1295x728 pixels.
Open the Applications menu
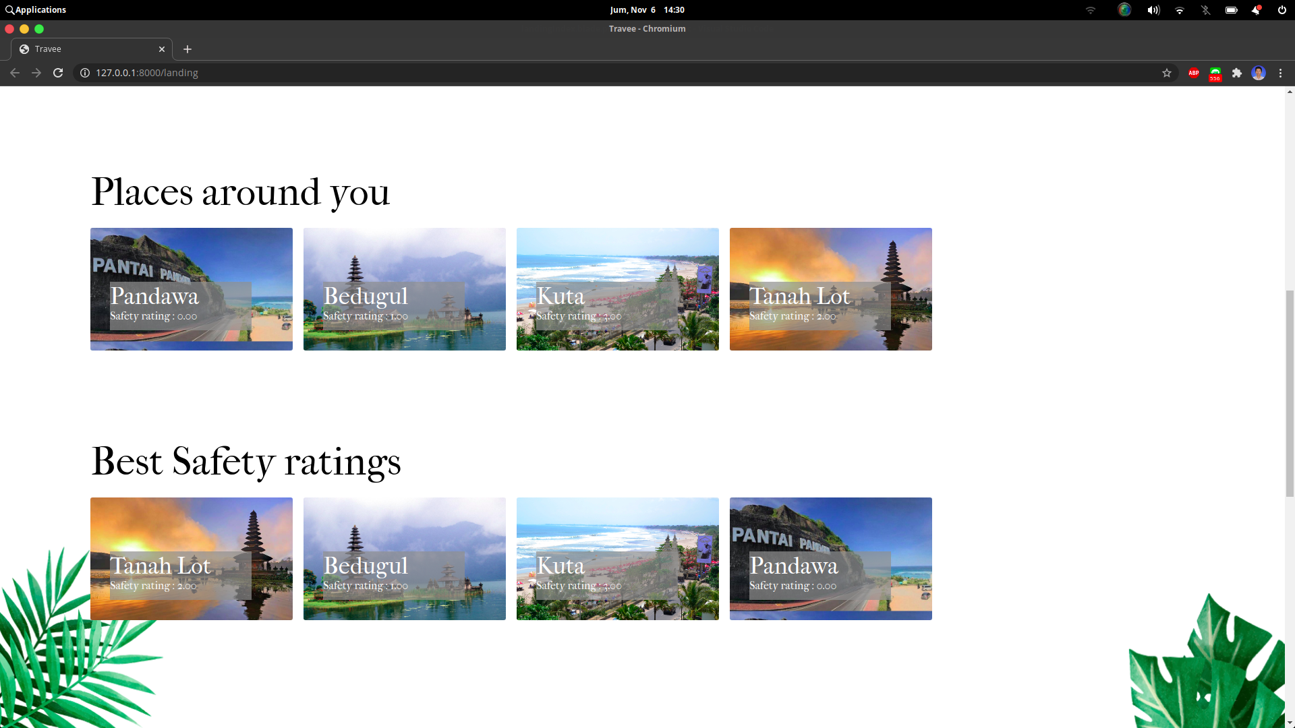click(36, 9)
